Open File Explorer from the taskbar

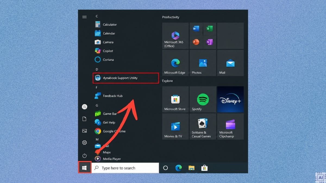192,168
